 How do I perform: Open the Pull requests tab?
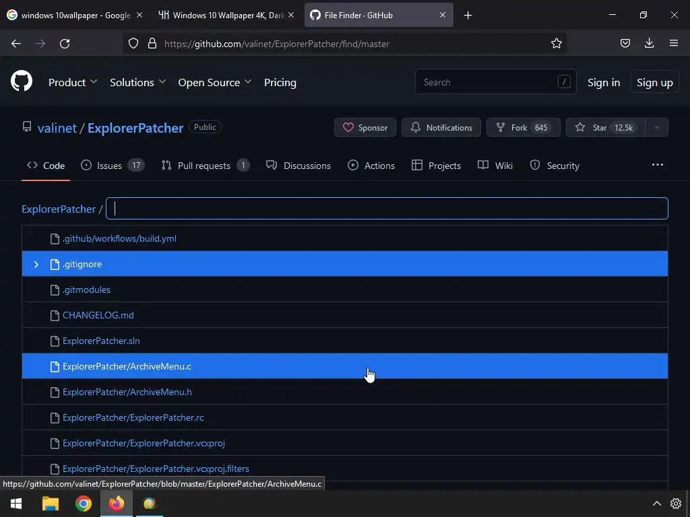coord(205,166)
